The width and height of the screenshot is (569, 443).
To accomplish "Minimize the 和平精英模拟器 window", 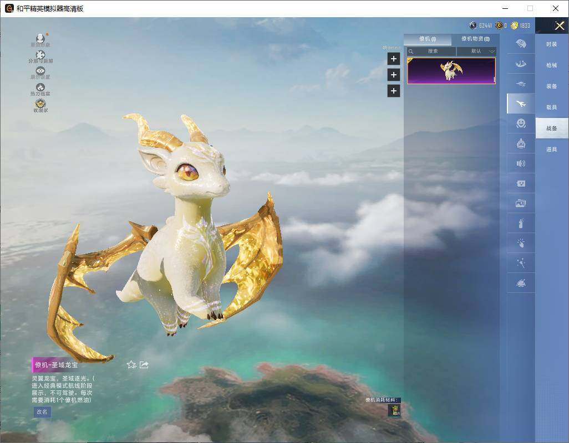I will 505,8.
